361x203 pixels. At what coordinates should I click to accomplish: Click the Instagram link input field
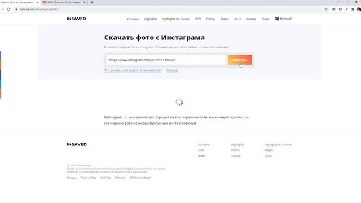point(166,60)
